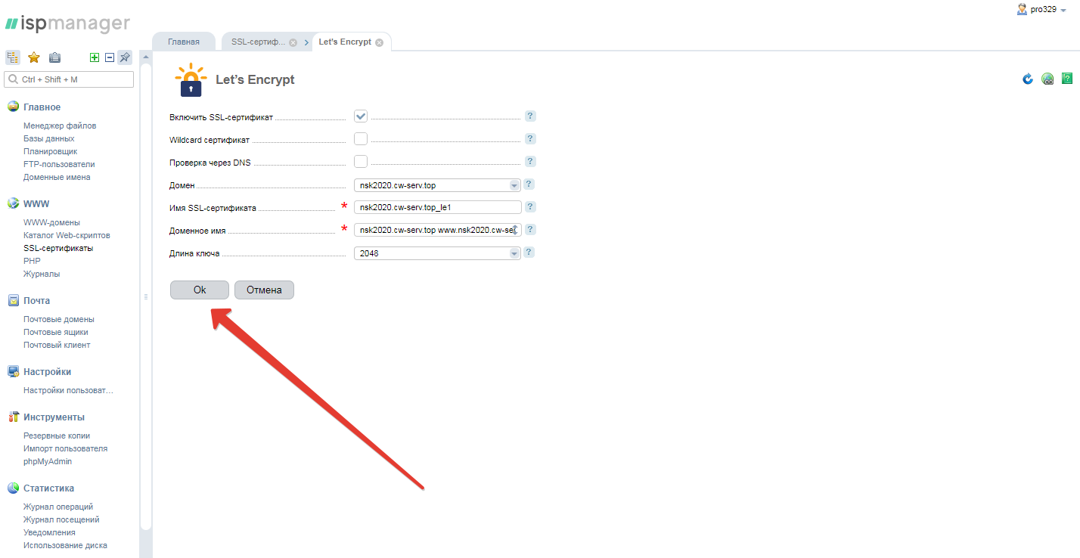Viewport: 1080px width, 558px height.
Task: Open phpMyAdmin link
Action: [48, 461]
